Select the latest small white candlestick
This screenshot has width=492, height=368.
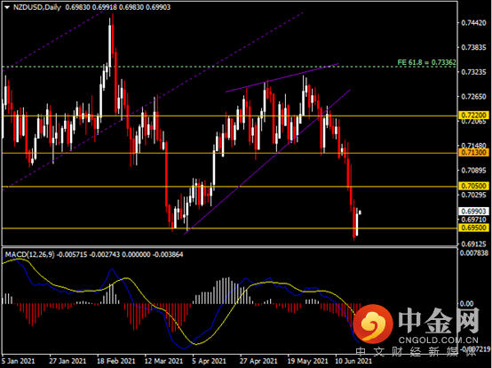click(x=360, y=212)
